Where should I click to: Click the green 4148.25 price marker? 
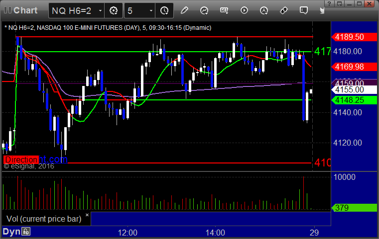(354, 100)
